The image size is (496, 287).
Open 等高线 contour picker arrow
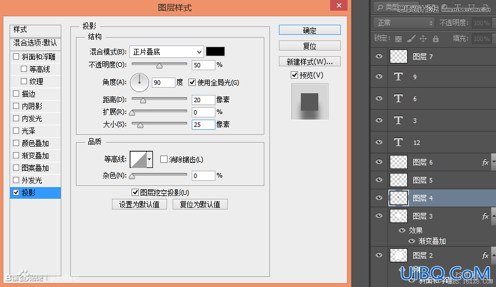[x=150, y=160]
